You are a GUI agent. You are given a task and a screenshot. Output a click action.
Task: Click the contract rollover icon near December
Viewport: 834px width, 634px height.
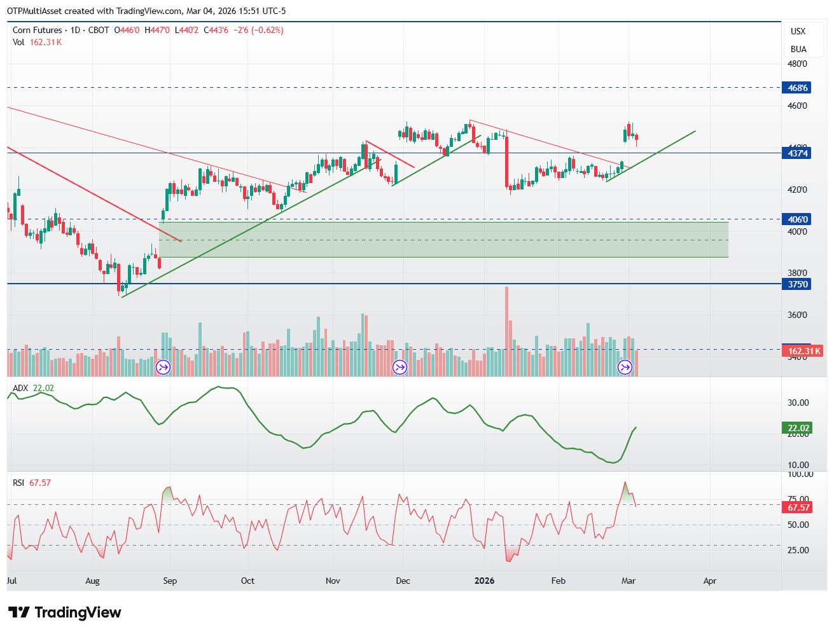[400, 367]
